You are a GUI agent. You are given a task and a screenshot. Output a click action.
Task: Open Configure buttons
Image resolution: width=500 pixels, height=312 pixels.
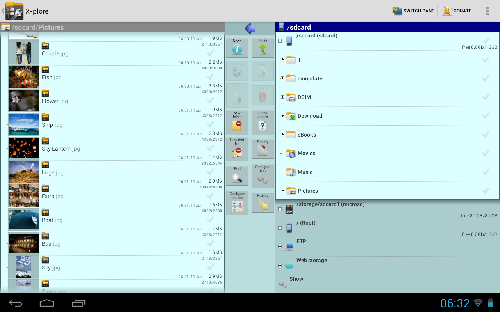coord(237,202)
